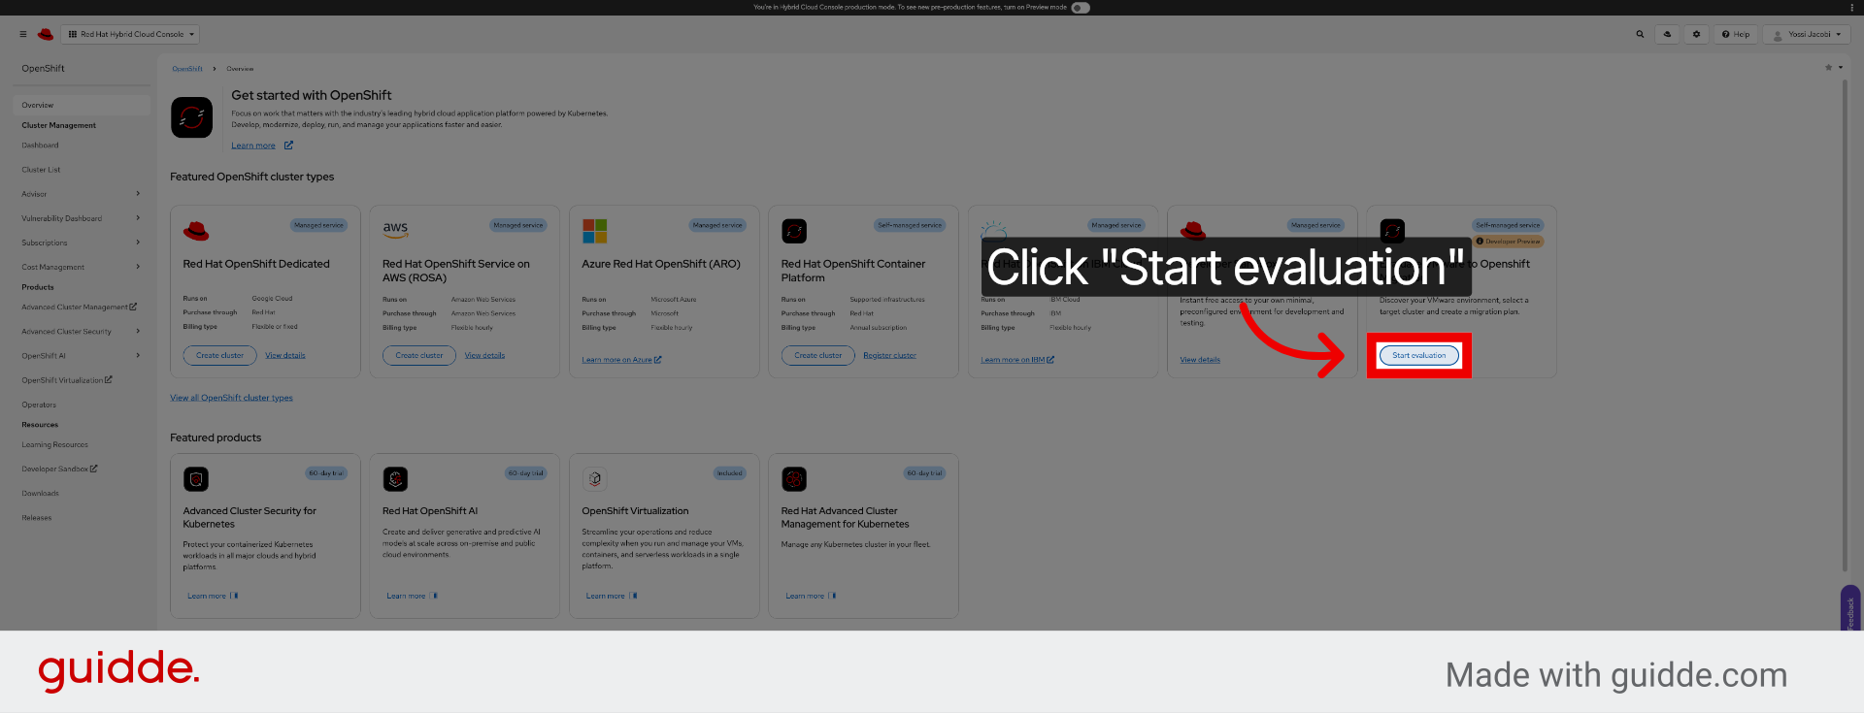The image size is (1864, 713).
Task: Open the OpenShift Virtualization sidebar link
Action: tap(67, 380)
